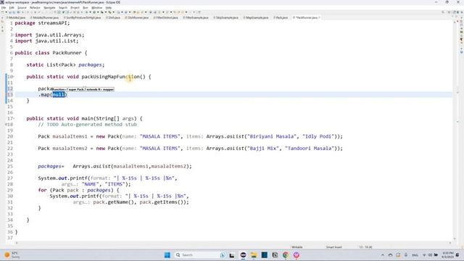Click the Smart Insert status bar entry
This screenshot has width=464, height=261.
[x=333, y=247]
